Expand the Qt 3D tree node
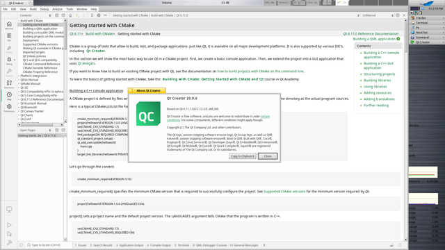 pos(19,88)
